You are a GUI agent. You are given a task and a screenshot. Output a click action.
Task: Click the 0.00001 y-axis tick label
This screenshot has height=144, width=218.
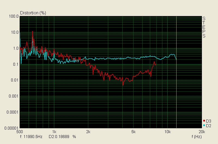point(11,128)
